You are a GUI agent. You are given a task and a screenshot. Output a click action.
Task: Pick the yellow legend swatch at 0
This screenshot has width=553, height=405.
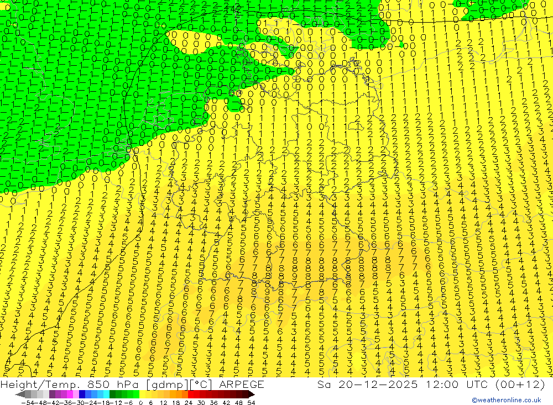pyautogui.click(x=142, y=394)
